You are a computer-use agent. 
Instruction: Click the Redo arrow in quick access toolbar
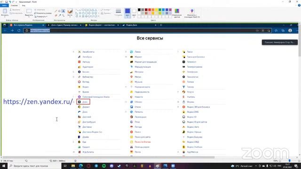click(x=13, y=2)
